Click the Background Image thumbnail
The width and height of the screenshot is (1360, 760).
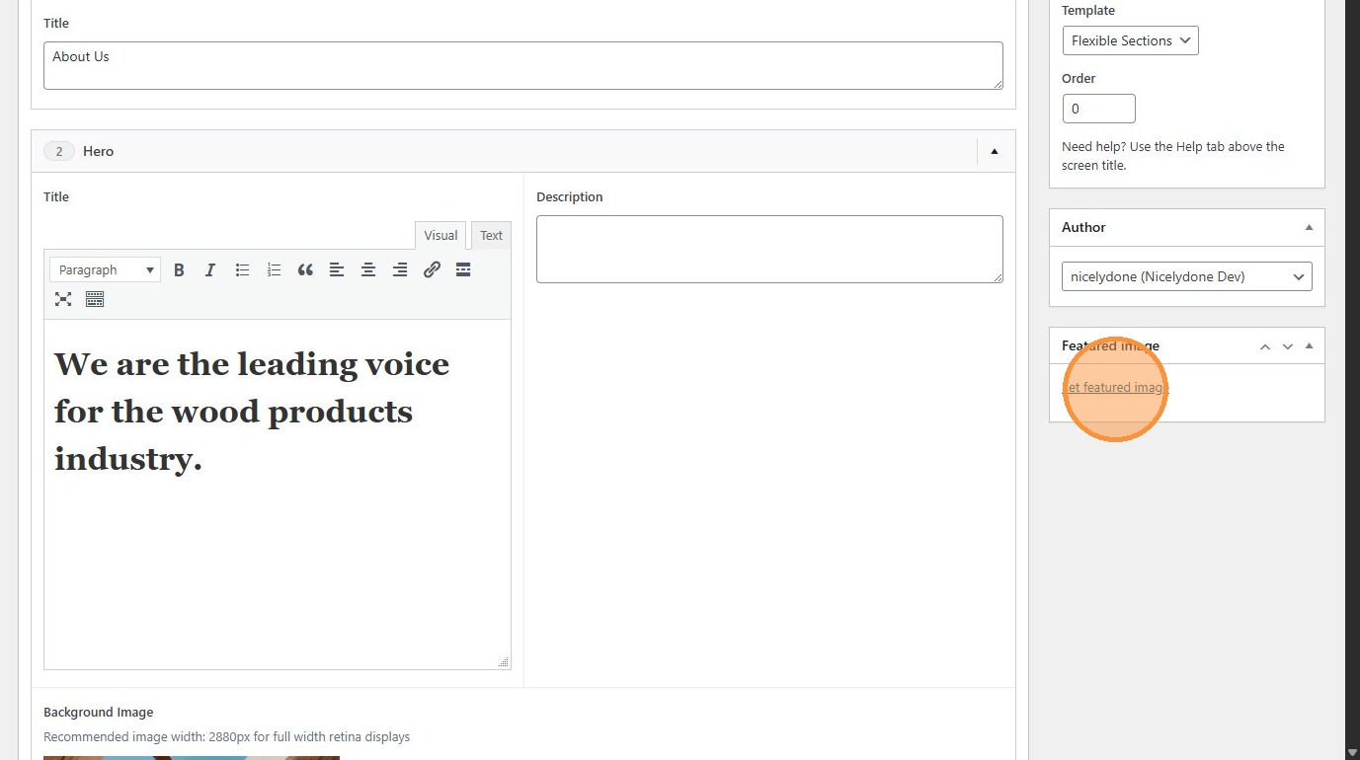[x=192, y=758]
